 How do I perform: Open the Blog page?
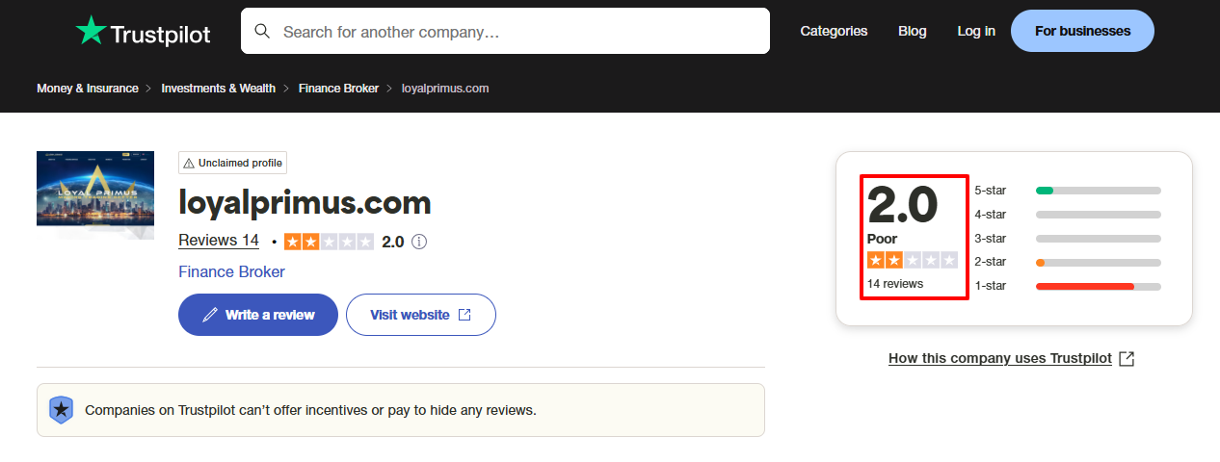pos(912,31)
